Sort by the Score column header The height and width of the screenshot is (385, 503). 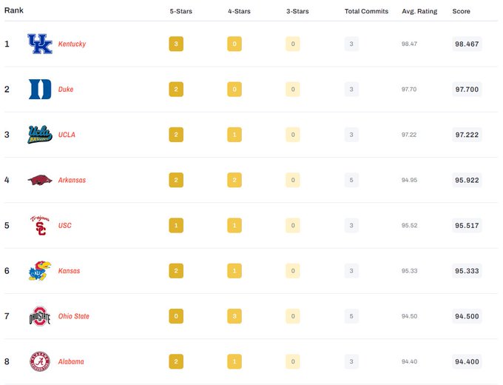[462, 11]
